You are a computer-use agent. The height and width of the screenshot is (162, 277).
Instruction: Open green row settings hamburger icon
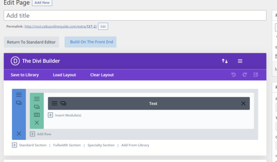[37, 99]
